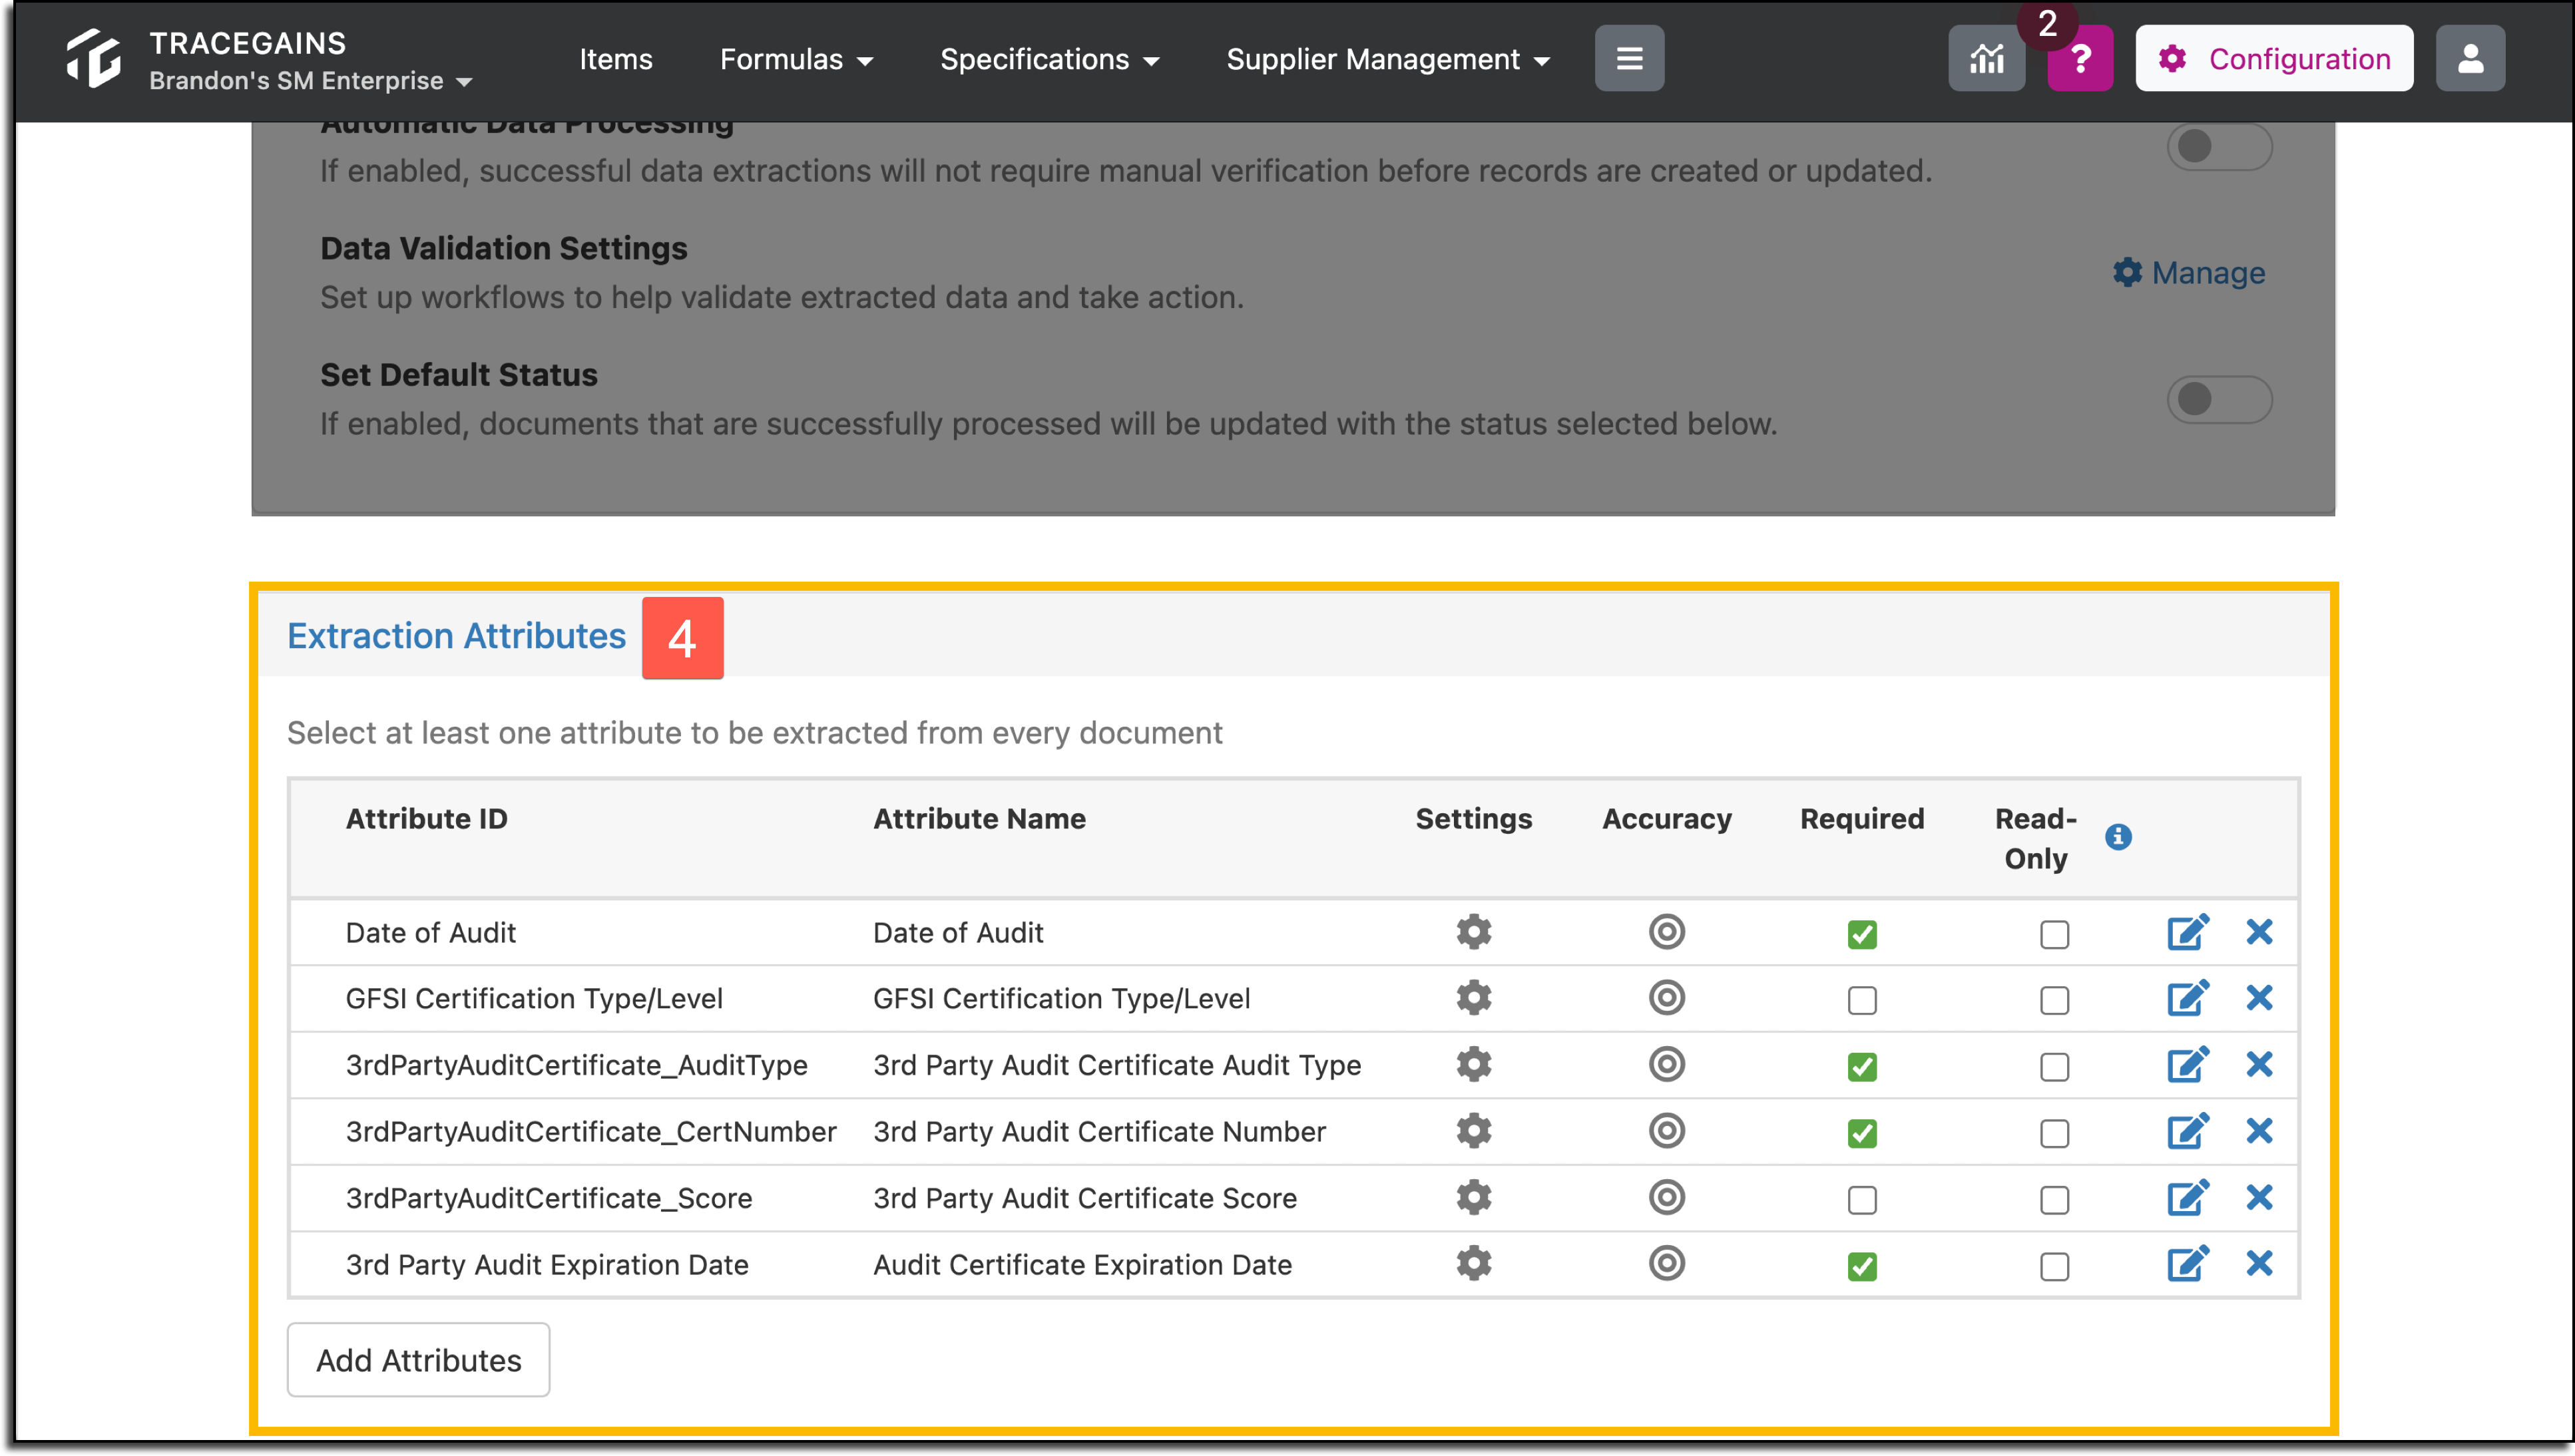
Task: Open the help question mark button
Action: (x=2081, y=59)
